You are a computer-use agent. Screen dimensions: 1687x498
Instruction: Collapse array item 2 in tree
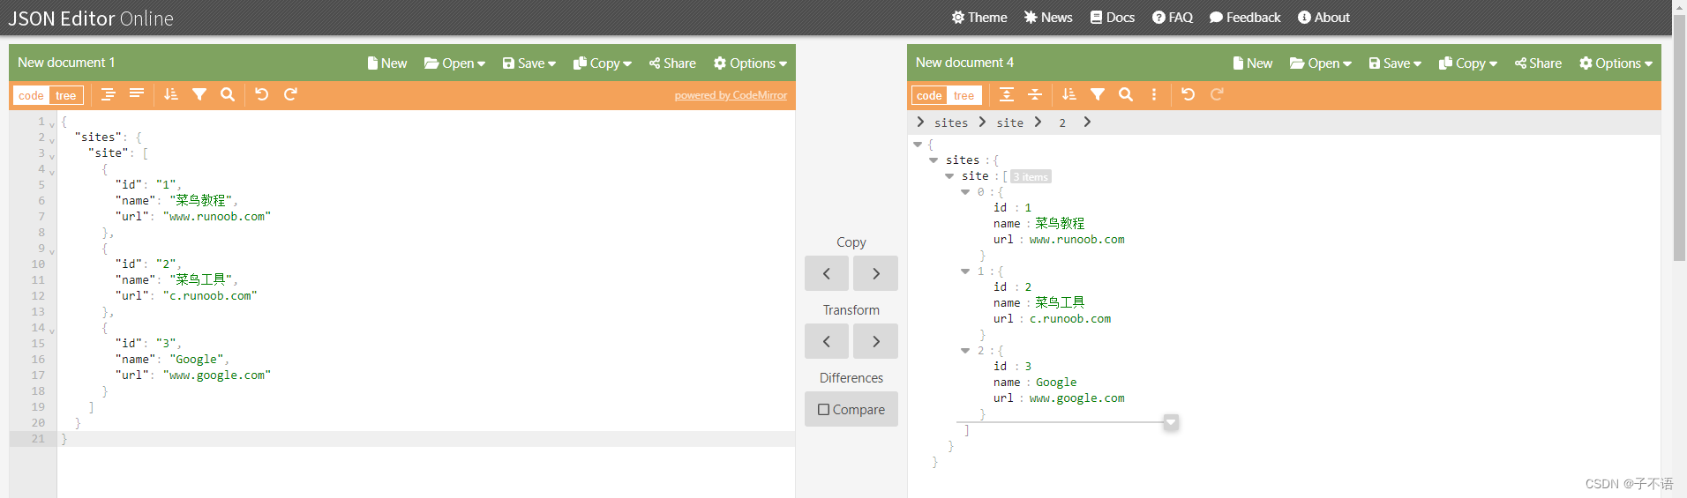coord(965,351)
